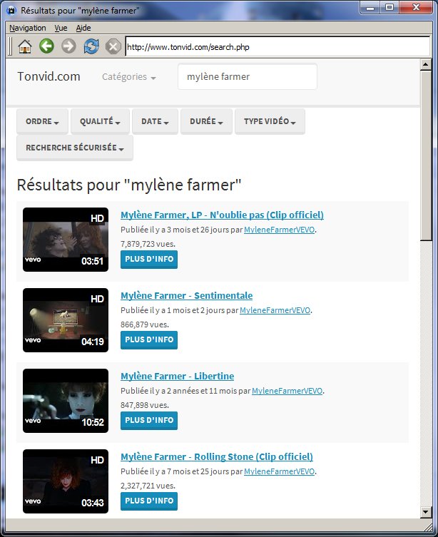
Task: Open the N'oublie pas video thumbnail
Action: pyautogui.click(x=66, y=240)
